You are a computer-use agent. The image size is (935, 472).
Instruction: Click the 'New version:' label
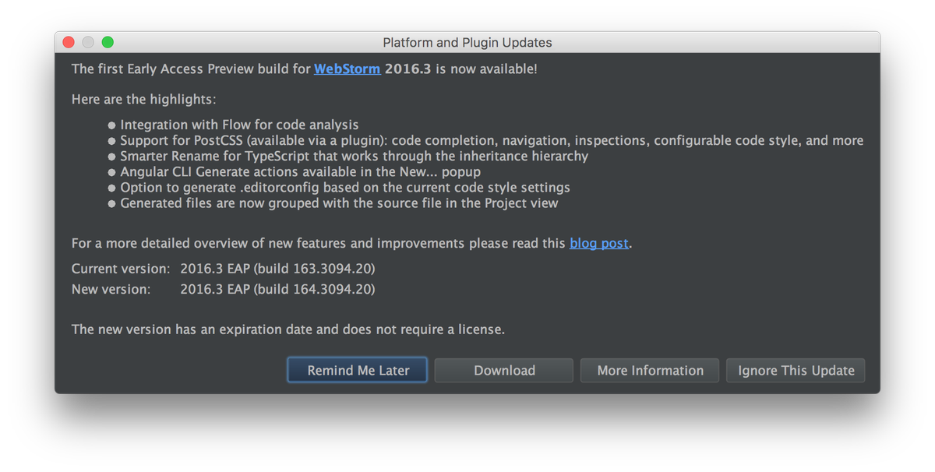[x=111, y=289]
